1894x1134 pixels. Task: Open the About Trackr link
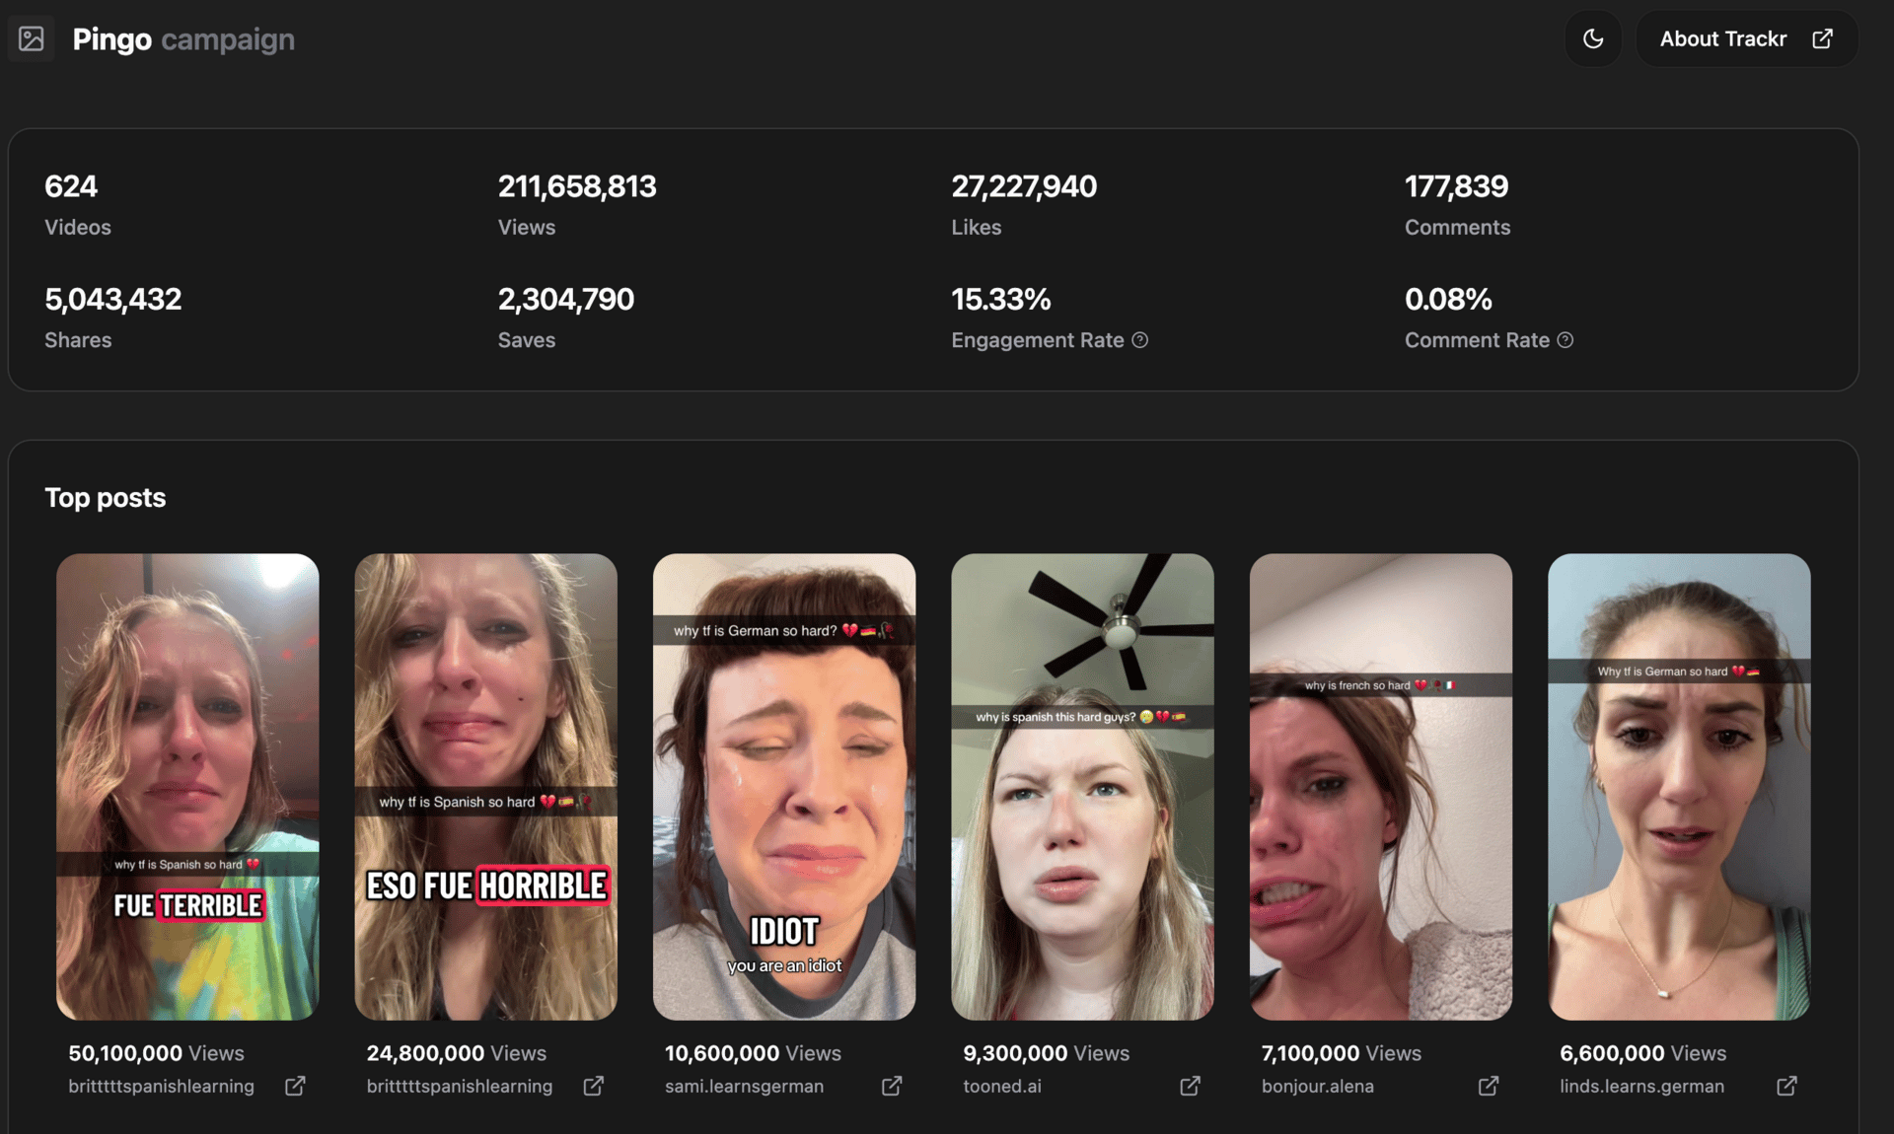click(1745, 39)
